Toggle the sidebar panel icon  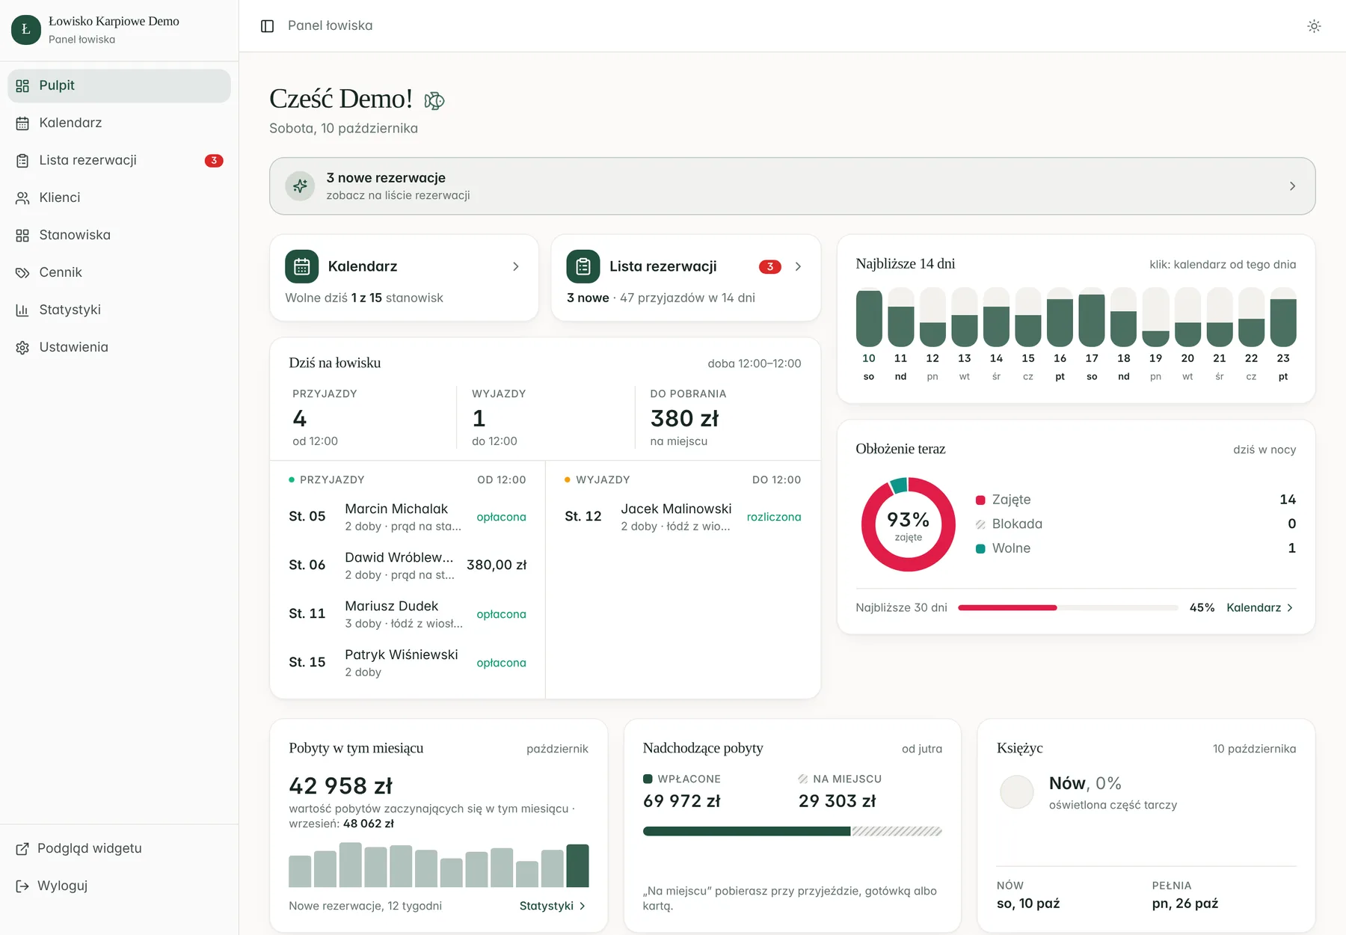tap(267, 26)
